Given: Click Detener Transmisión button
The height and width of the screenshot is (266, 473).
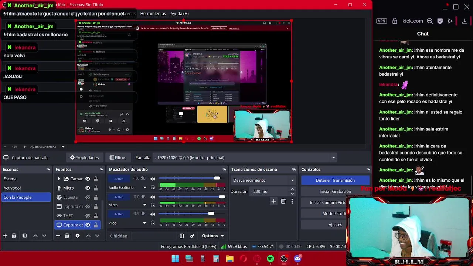Looking at the screenshot, I should (x=335, y=180).
